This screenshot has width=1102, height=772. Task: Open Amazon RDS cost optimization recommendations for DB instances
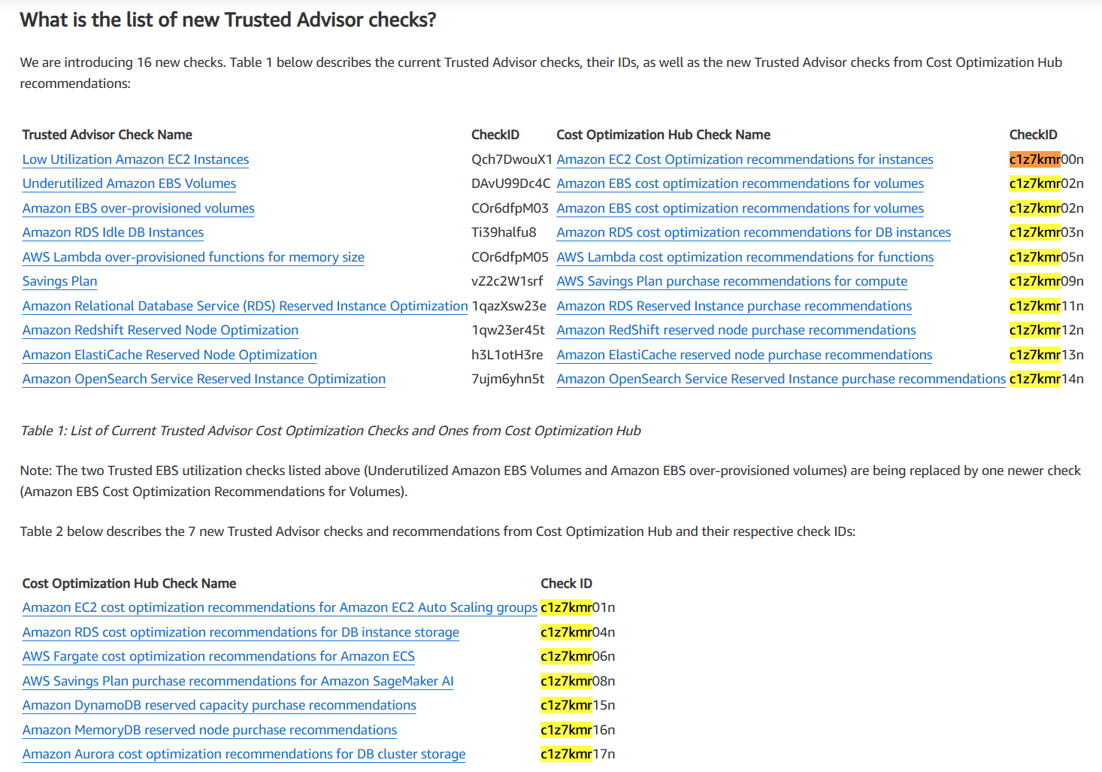pyautogui.click(x=754, y=232)
